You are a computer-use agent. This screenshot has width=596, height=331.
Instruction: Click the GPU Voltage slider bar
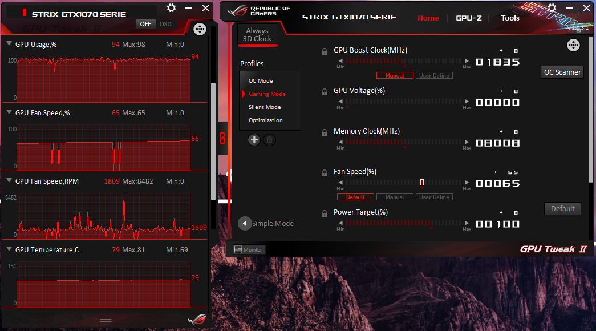pyautogui.click(x=403, y=101)
